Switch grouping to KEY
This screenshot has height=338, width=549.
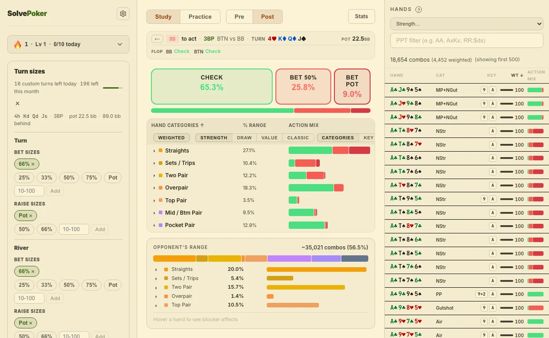368,137
